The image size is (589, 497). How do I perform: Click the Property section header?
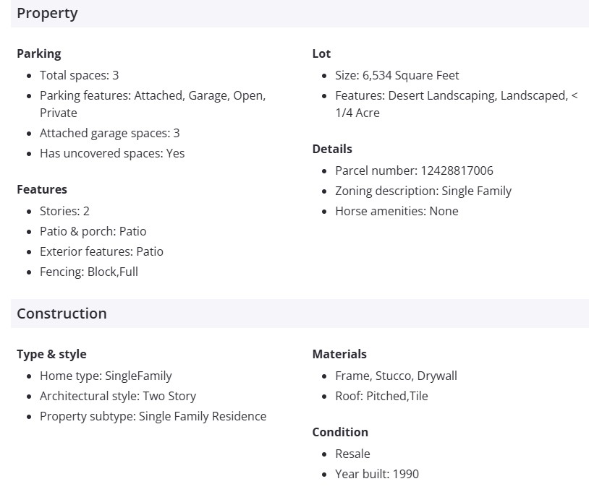[x=48, y=13]
